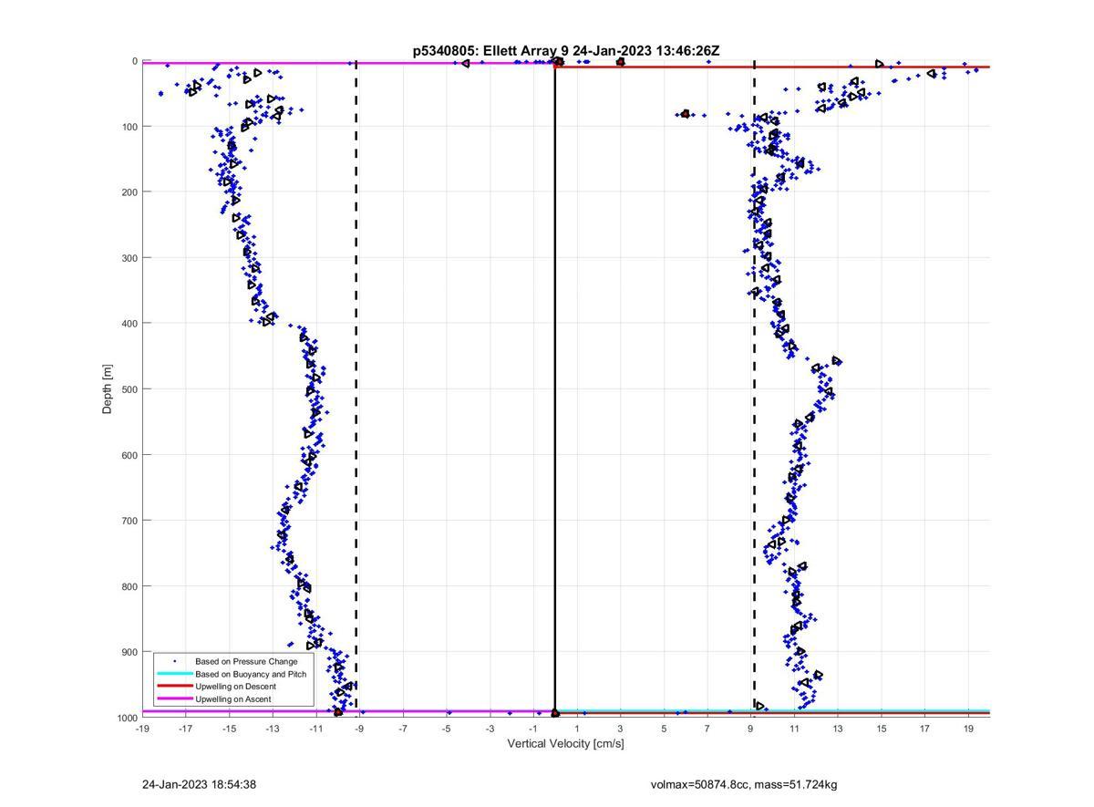The width and height of the screenshot is (1094, 807).
Task: Click the x-axis tick label '-15'
Action: (229, 729)
